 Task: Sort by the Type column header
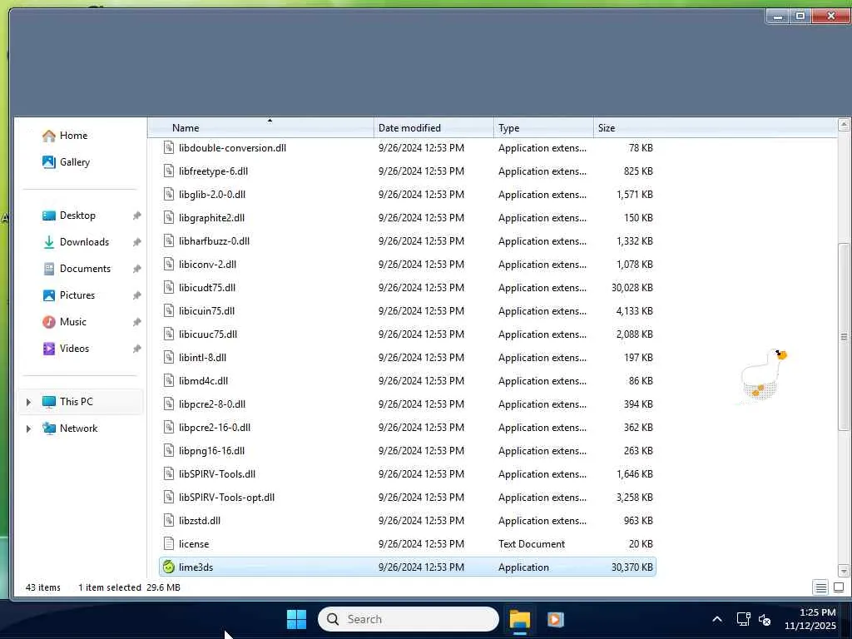(543, 127)
